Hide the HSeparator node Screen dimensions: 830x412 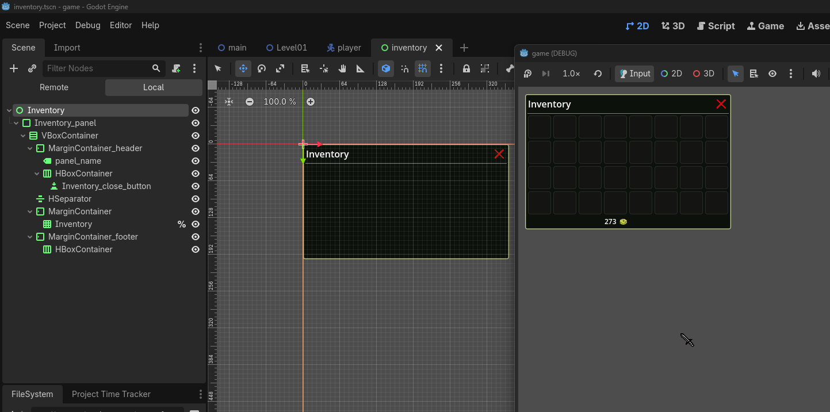[x=196, y=199]
